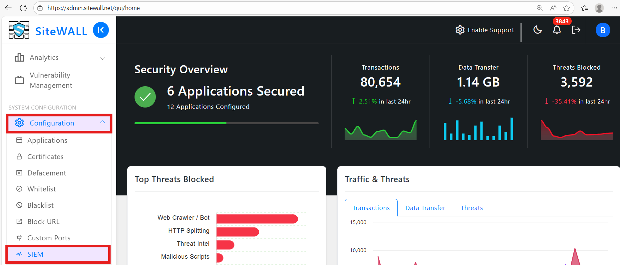The height and width of the screenshot is (265, 620).
Task: Collapse the Configuration section chevron
Action: click(103, 122)
